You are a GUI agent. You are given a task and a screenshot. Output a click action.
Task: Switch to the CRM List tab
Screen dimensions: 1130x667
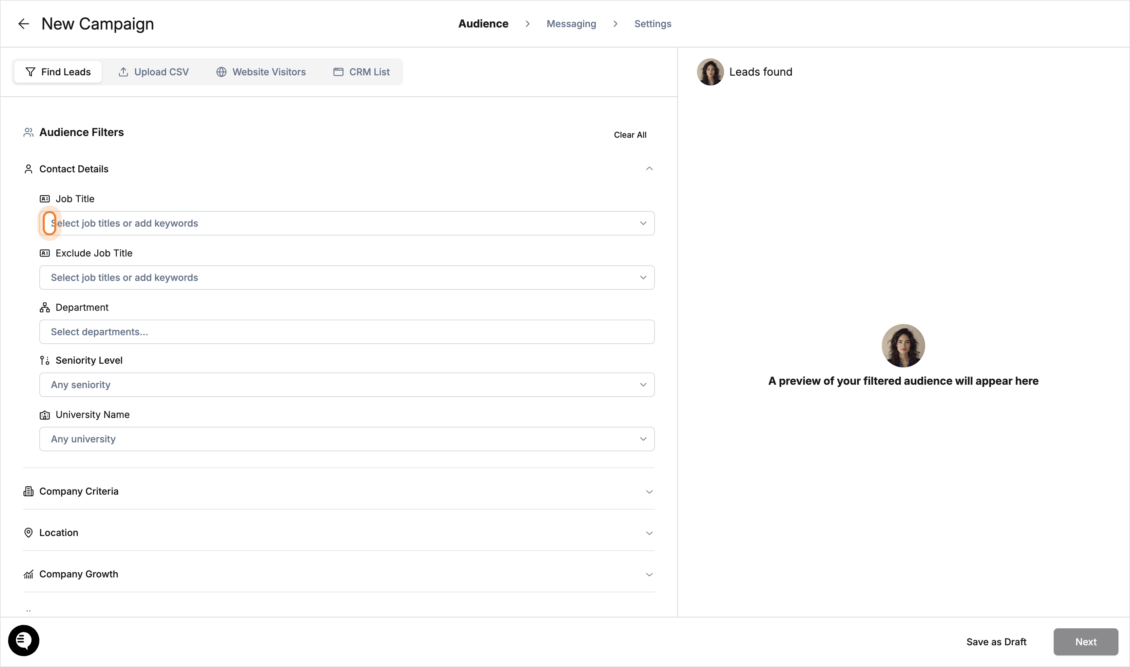pyautogui.click(x=361, y=72)
